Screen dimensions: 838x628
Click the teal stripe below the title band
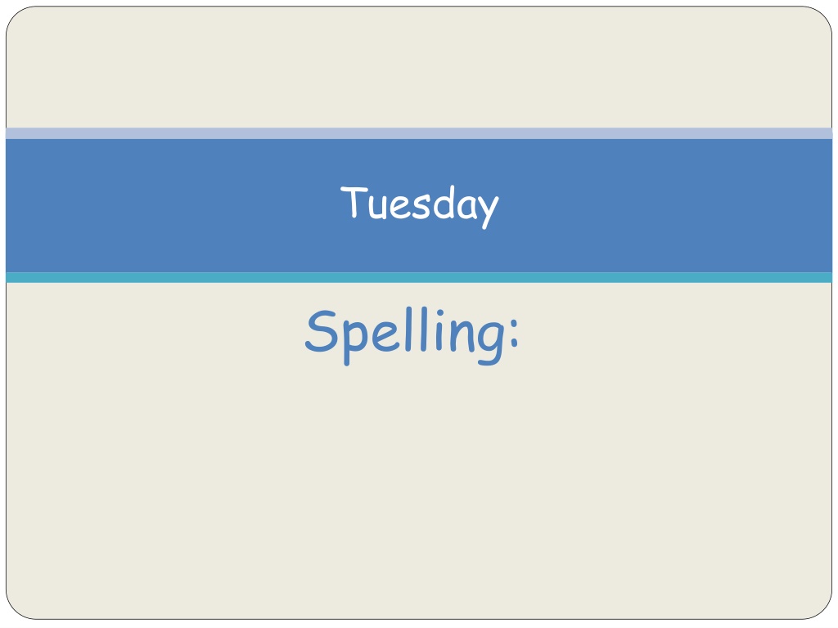pos(419,278)
